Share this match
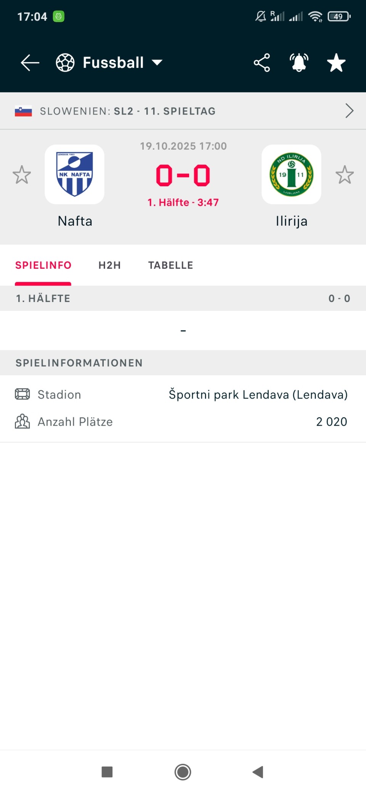 262,63
